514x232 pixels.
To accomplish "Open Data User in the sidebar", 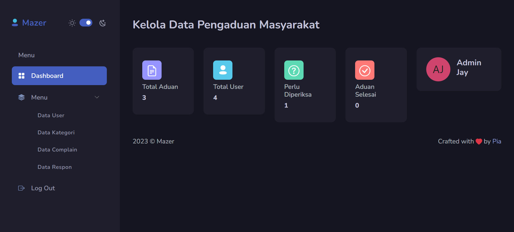I will [51, 115].
